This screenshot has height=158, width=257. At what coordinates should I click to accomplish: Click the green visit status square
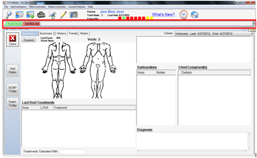[x=124, y=18]
